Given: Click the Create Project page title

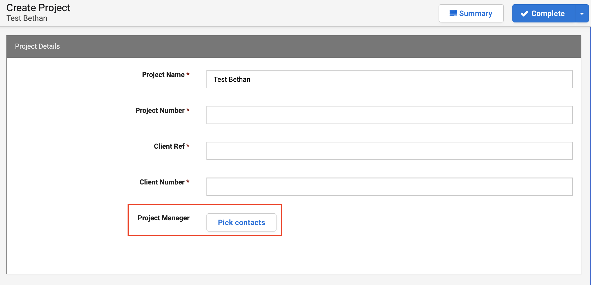Looking at the screenshot, I should click(x=38, y=8).
